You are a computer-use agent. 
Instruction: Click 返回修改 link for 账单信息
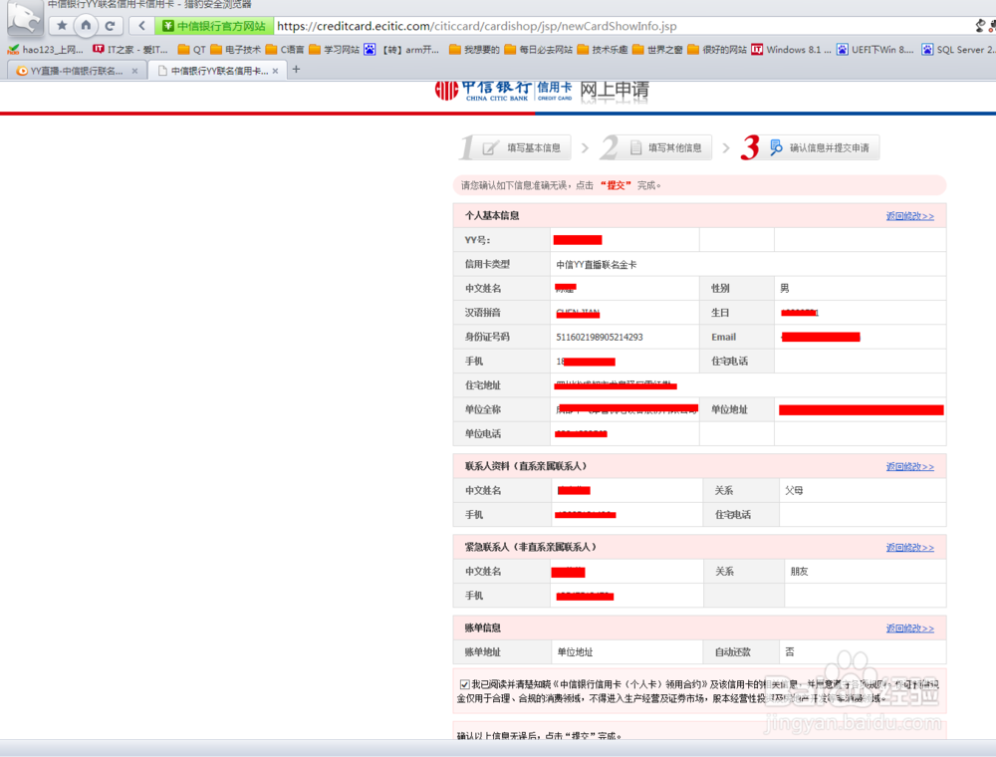pyautogui.click(x=909, y=629)
